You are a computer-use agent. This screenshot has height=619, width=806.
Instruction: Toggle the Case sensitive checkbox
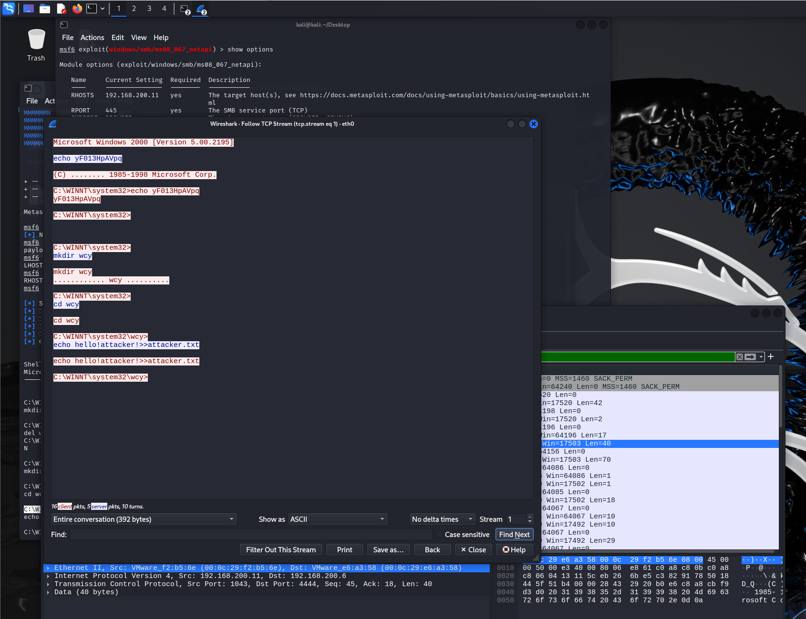(439, 535)
